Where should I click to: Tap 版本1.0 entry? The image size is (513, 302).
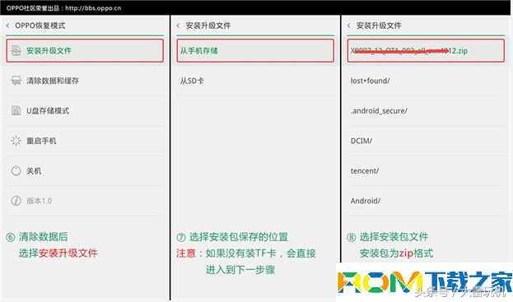click(85, 201)
